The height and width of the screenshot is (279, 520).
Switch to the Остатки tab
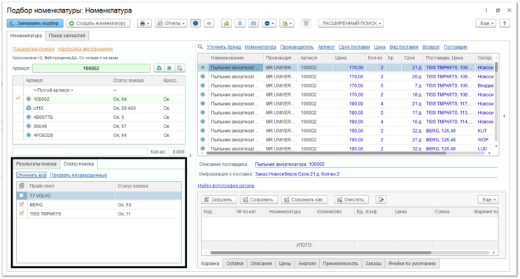[234, 264]
